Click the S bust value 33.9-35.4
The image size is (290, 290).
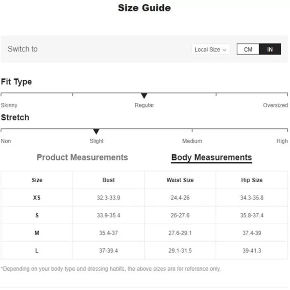109,215
